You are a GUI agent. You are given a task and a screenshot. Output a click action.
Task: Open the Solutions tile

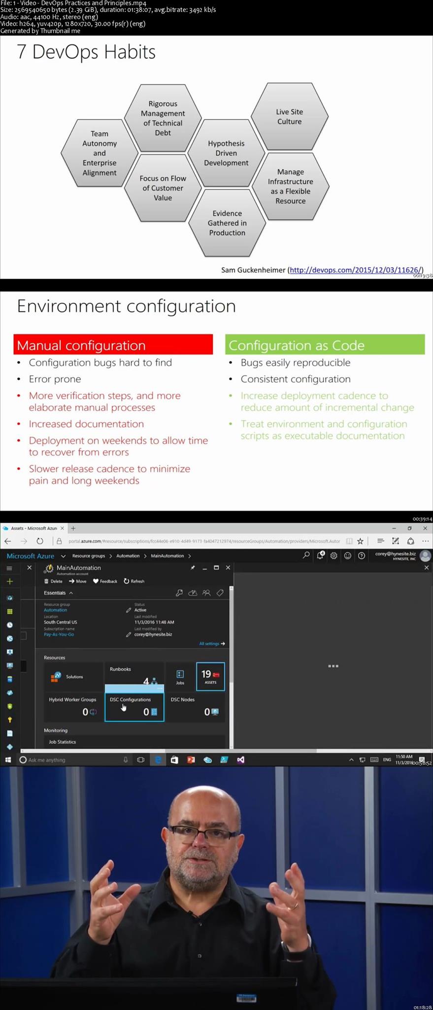[x=73, y=677]
